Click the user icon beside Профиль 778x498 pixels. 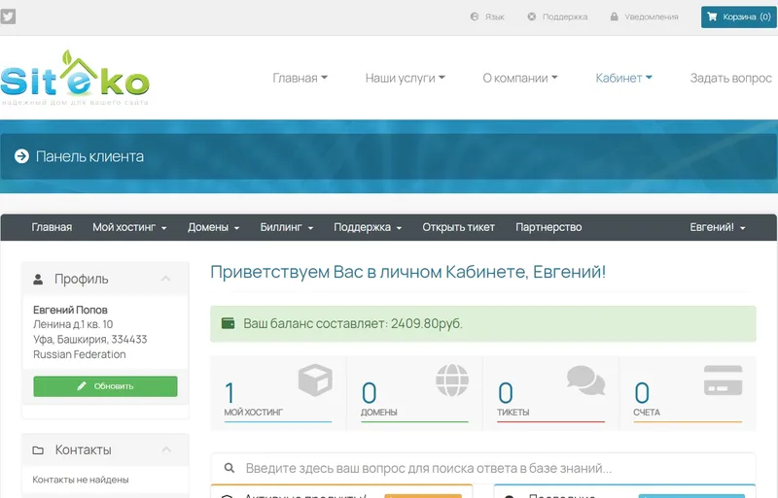[38, 279]
